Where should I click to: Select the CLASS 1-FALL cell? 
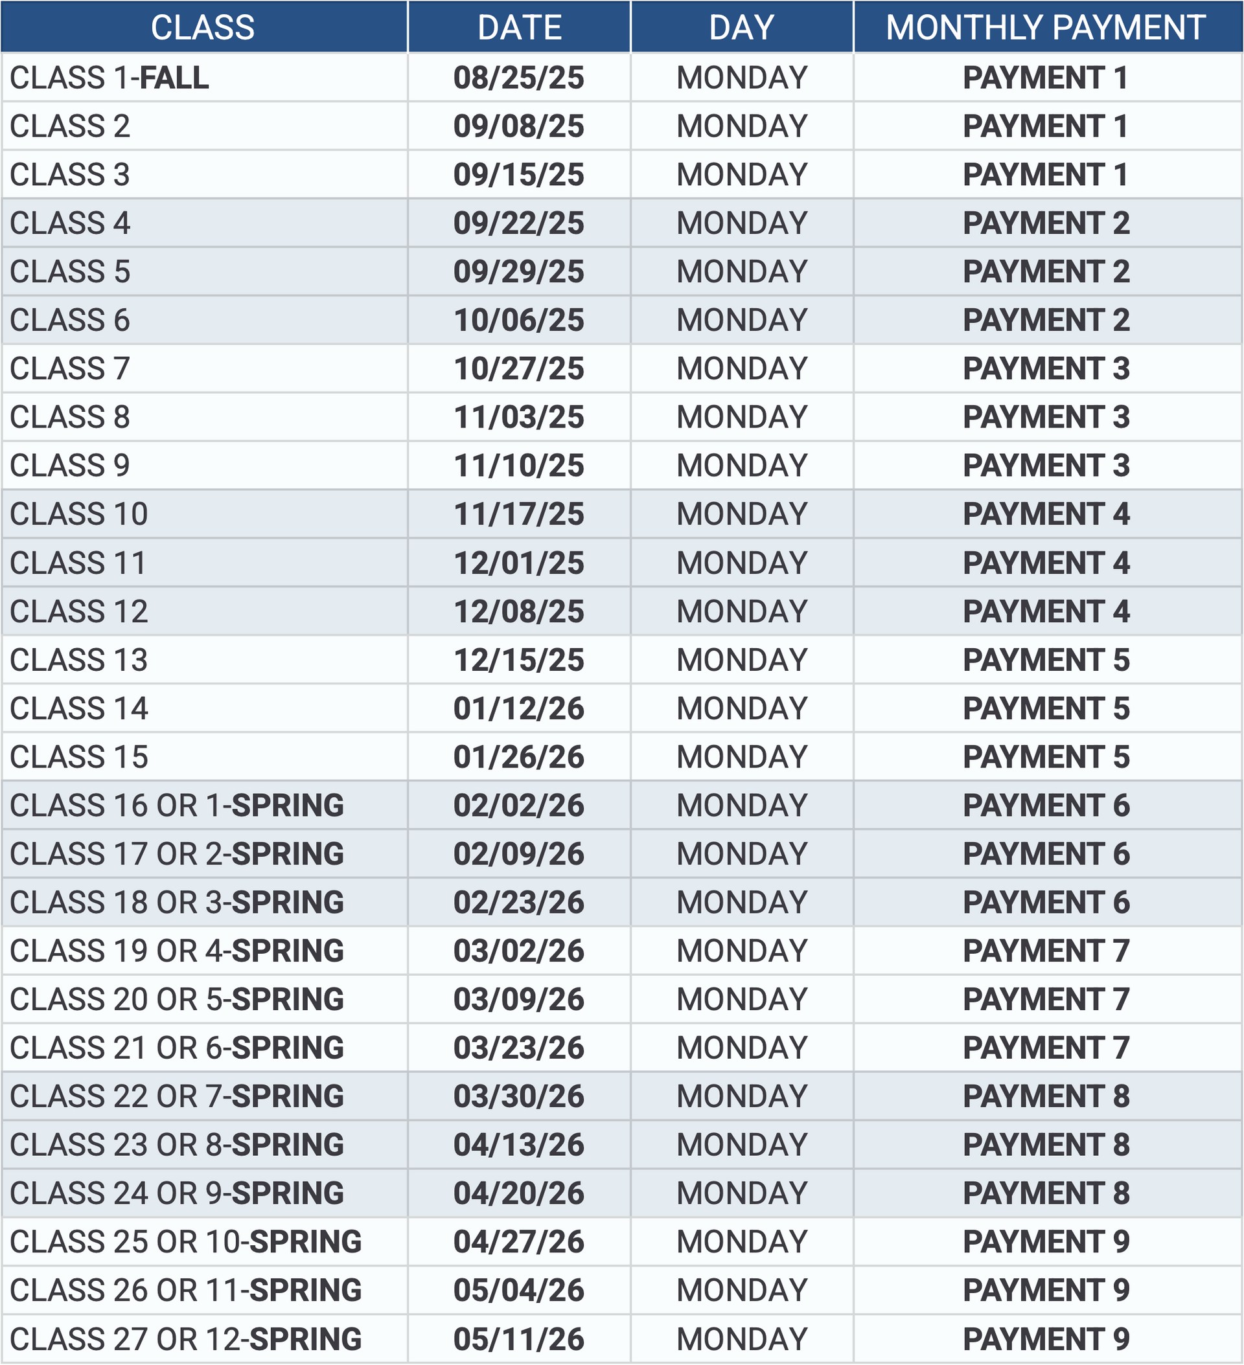point(109,78)
